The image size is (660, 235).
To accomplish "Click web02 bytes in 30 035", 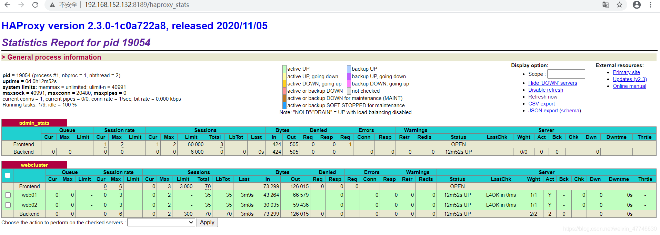I will 271,205.
